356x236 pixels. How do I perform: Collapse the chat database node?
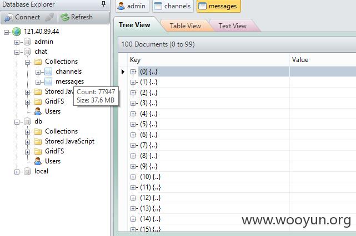17,52
